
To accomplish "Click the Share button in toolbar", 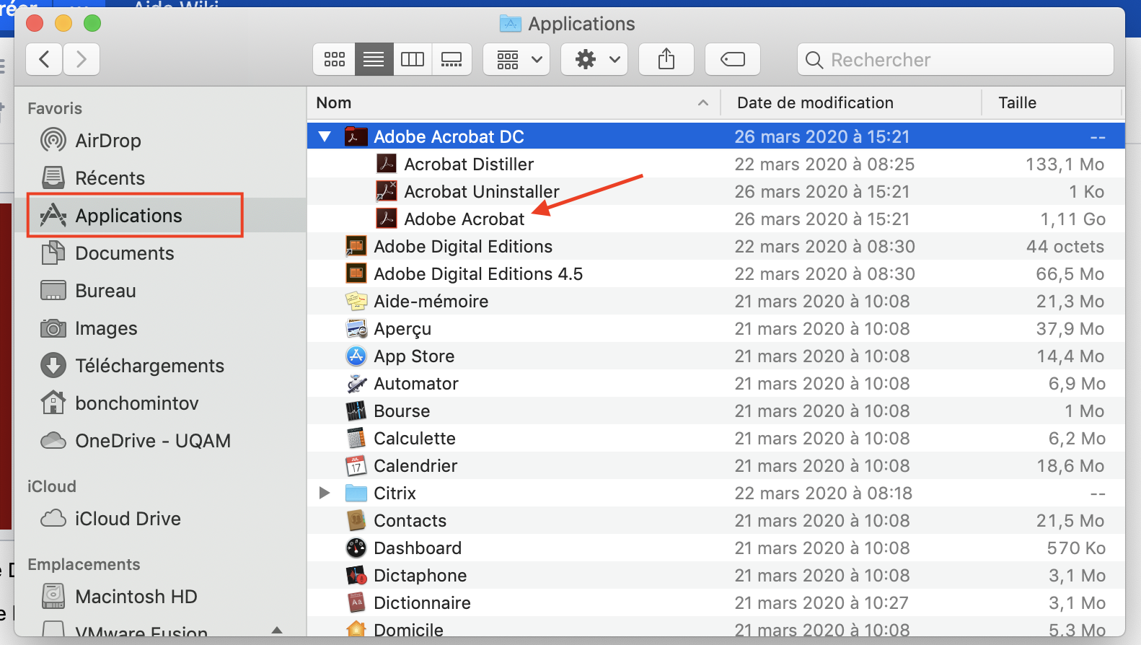I will click(666, 59).
